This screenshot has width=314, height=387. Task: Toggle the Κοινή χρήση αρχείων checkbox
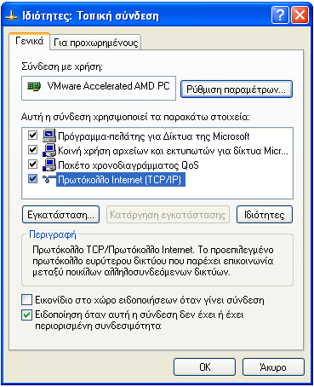pos(33,149)
